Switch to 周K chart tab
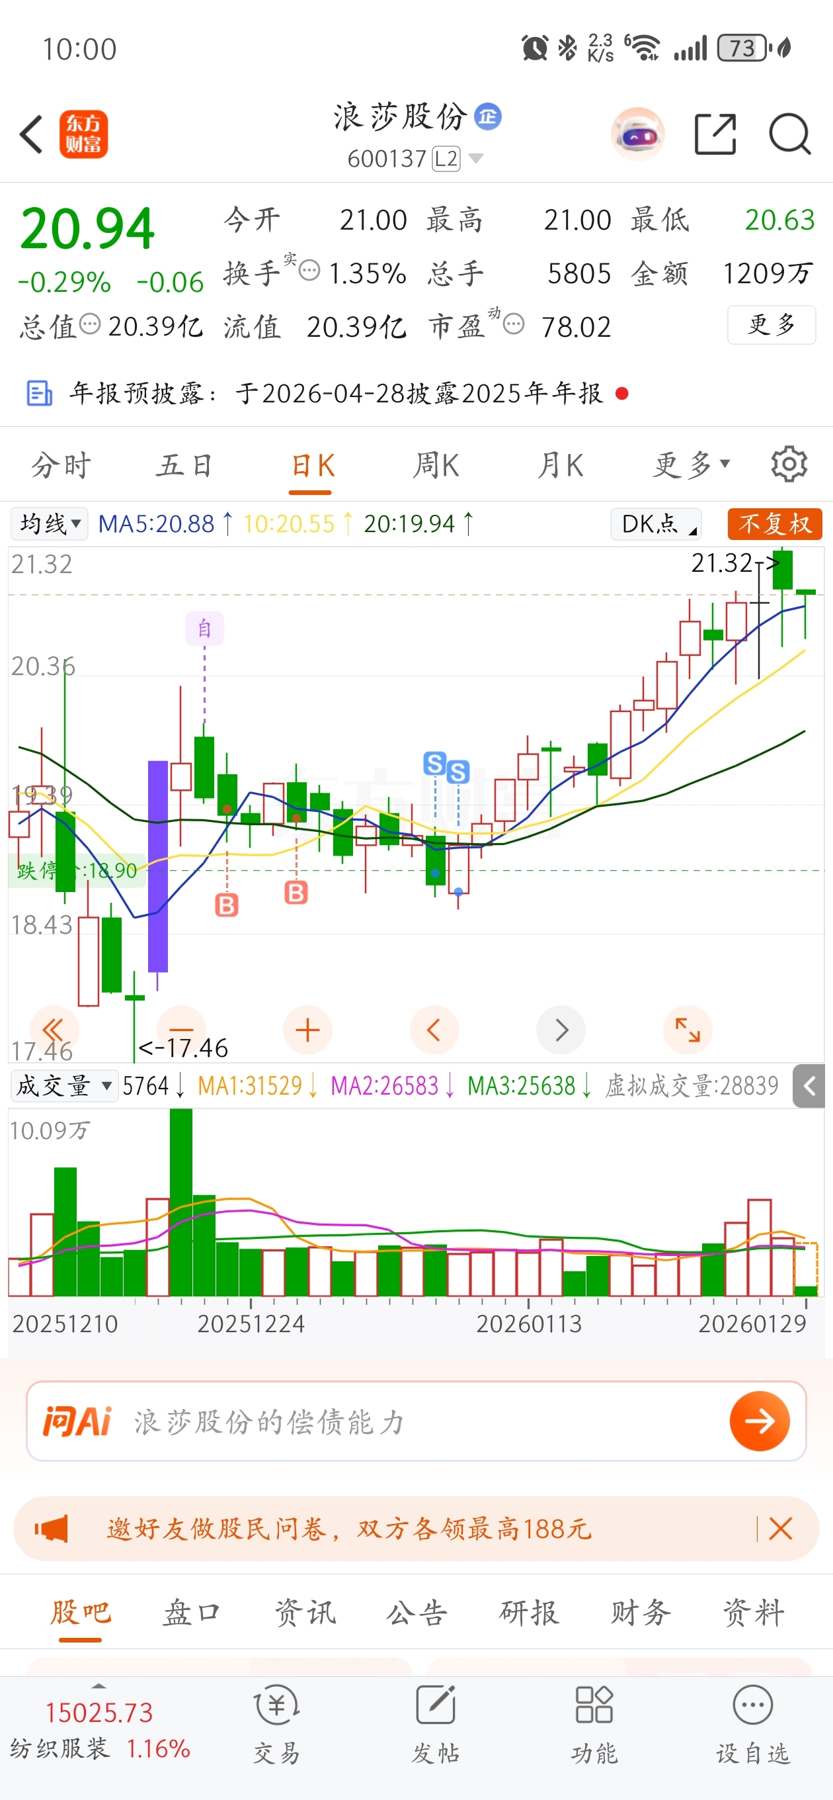The height and width of the screenshot is (1800, 833). [436, 465]
